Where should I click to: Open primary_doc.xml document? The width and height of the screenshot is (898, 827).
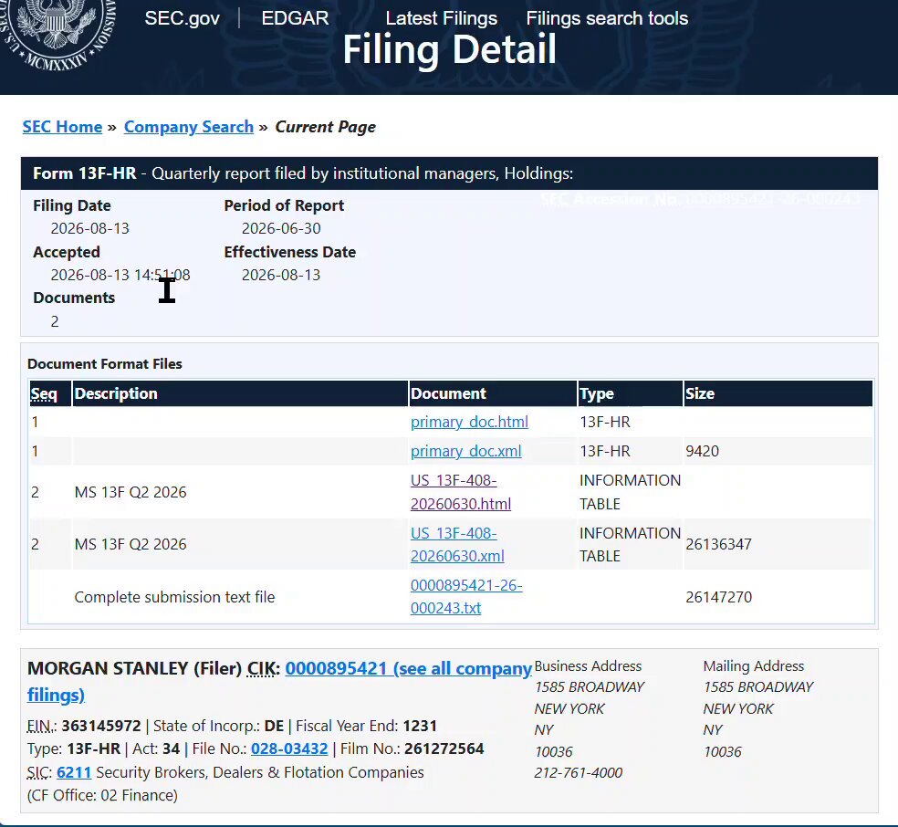[465, 451]
